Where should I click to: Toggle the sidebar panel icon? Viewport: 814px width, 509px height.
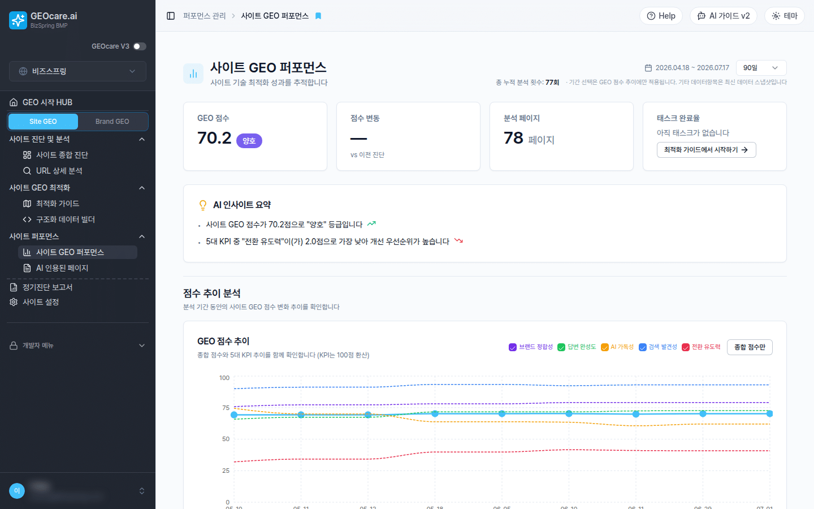tap(171, 16)
